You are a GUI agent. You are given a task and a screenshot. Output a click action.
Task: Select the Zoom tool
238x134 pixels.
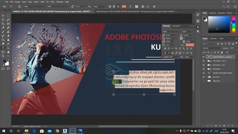[3, 56]
